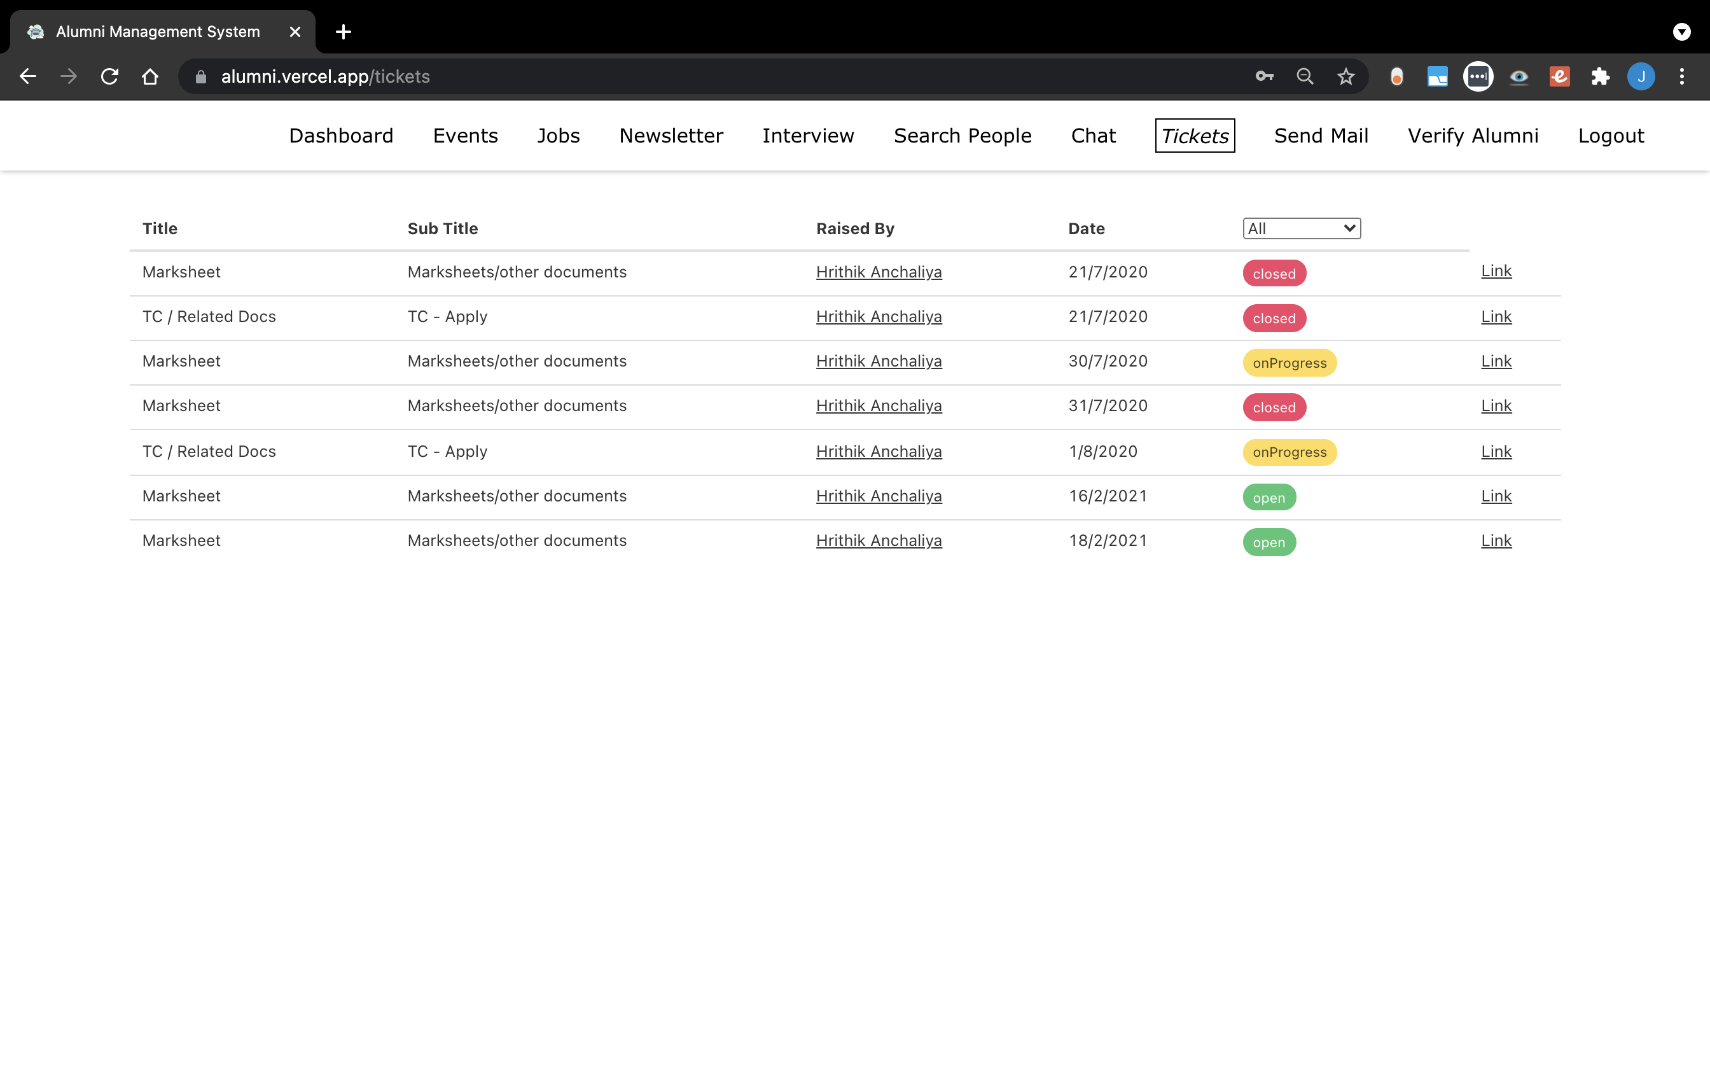
Task: Go to the Dashboard menu item
Action: click(x=340, y=136)
